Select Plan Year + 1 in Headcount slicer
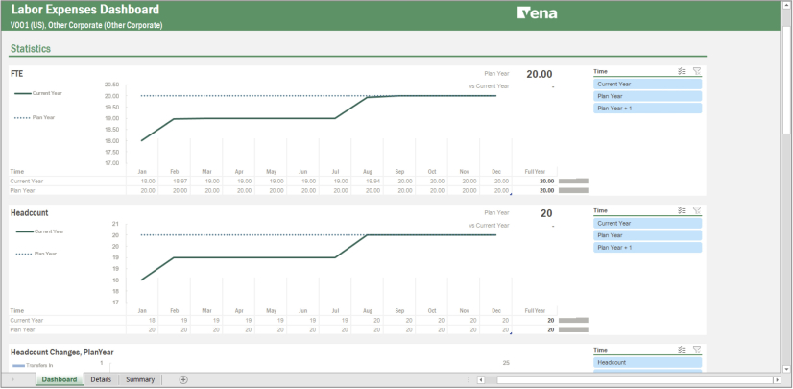793x389 pixels. click(647, 248)
